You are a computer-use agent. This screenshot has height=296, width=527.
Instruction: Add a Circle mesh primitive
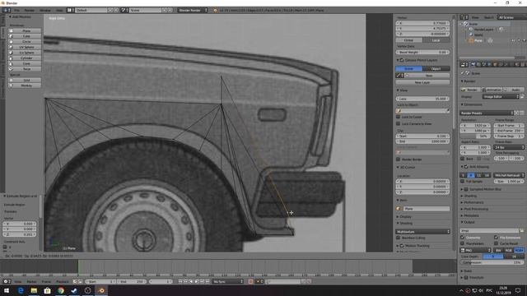[25, 42]
